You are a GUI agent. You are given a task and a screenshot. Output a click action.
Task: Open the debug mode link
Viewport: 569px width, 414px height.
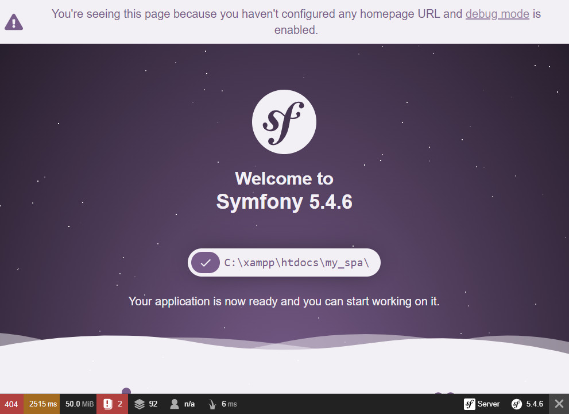click(497, 14)
